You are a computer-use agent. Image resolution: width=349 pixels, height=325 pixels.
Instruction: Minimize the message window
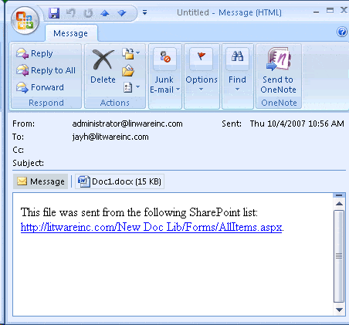pos(317,12)
